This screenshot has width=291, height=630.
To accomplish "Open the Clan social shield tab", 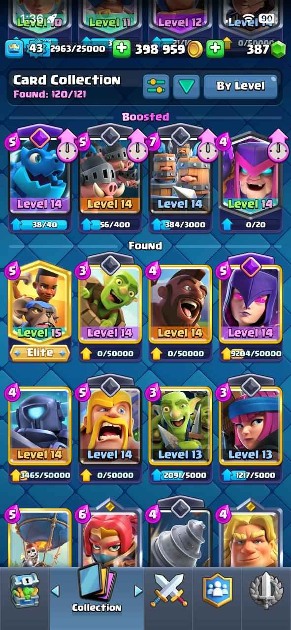I will (x=217, y=590).
